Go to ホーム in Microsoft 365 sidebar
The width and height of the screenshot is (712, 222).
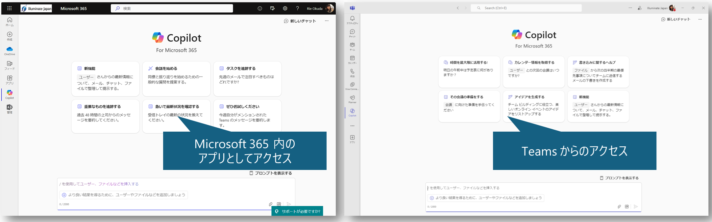(10, 22)
